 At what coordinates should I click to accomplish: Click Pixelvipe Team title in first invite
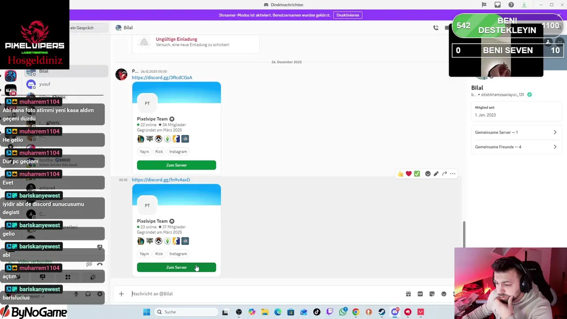pos(152,119)
